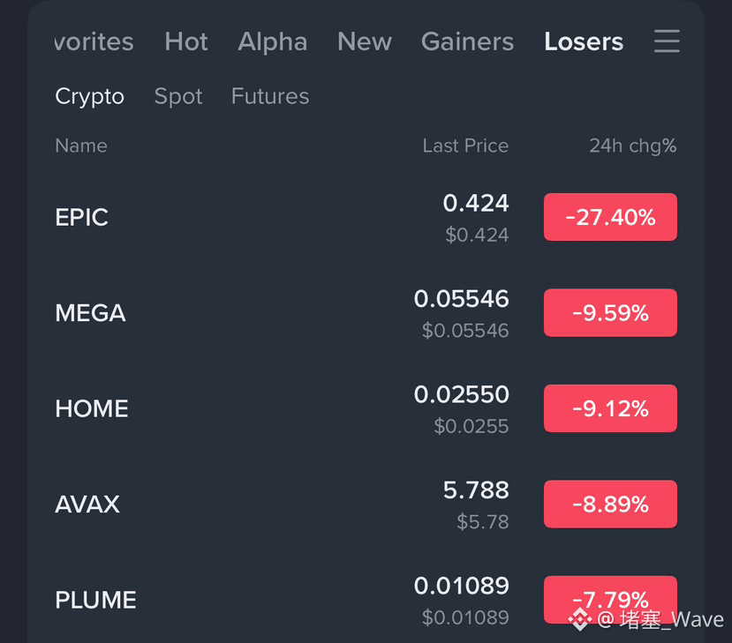The width and height of the screenshot is (732, 643).
Task: Open the AVAX coin row
Action: pyautogui.click(x=366, y=504)
